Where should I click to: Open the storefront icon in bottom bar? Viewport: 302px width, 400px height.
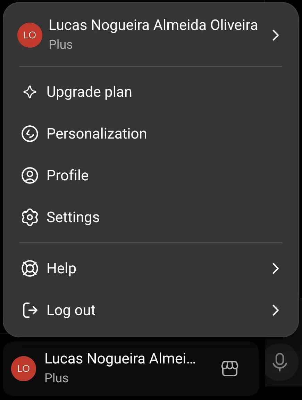(230, 368)
